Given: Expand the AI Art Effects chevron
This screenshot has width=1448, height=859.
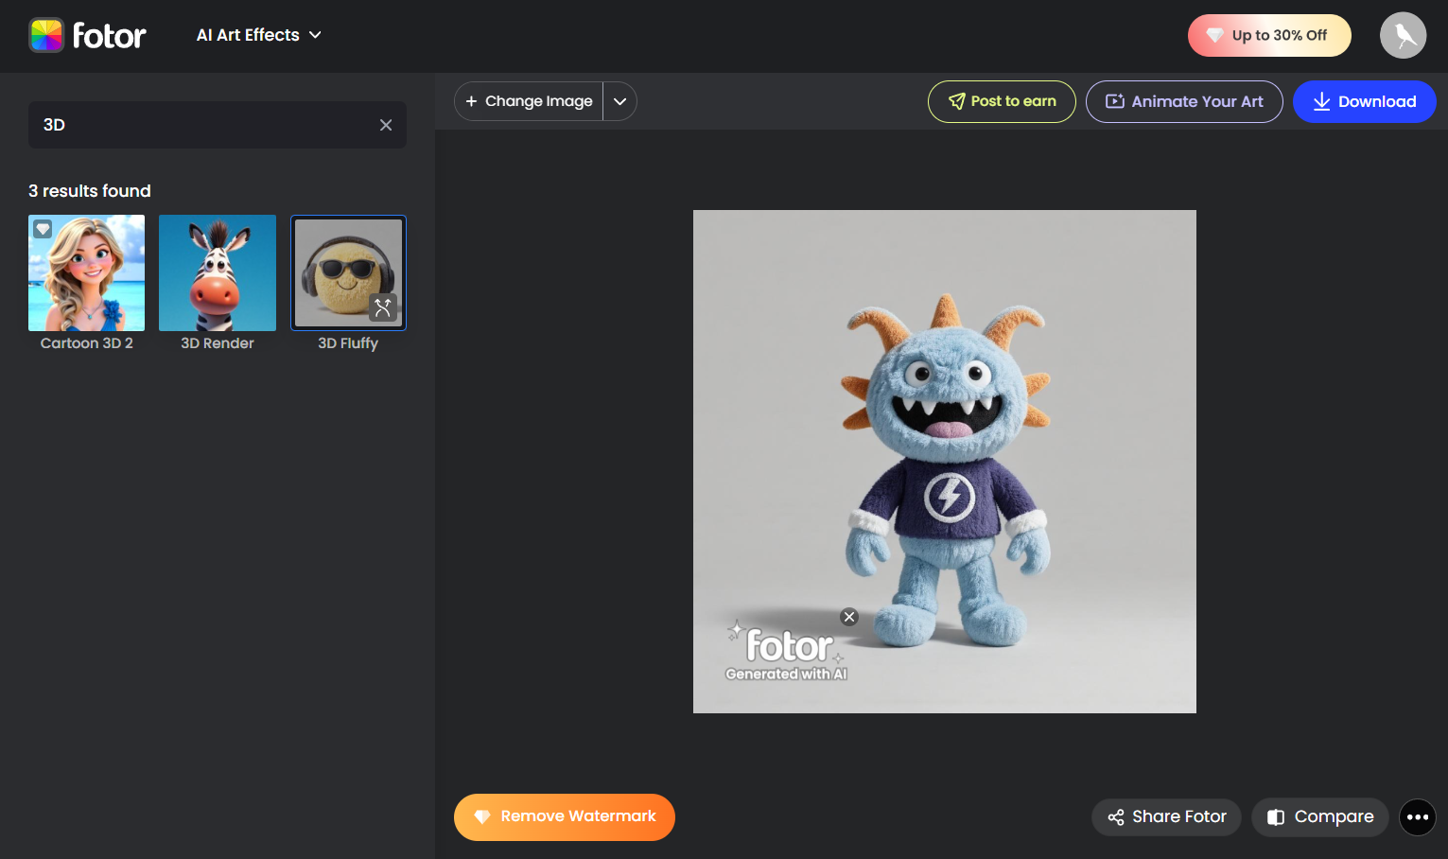Looking at the screenshot, I should point(317,35).
